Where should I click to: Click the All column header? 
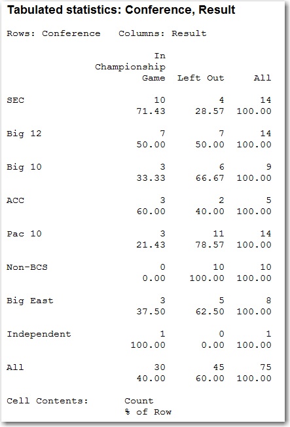263,78
